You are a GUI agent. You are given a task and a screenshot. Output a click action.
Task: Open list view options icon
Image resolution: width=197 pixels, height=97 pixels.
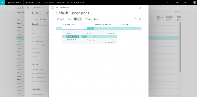tap(140, 19)
